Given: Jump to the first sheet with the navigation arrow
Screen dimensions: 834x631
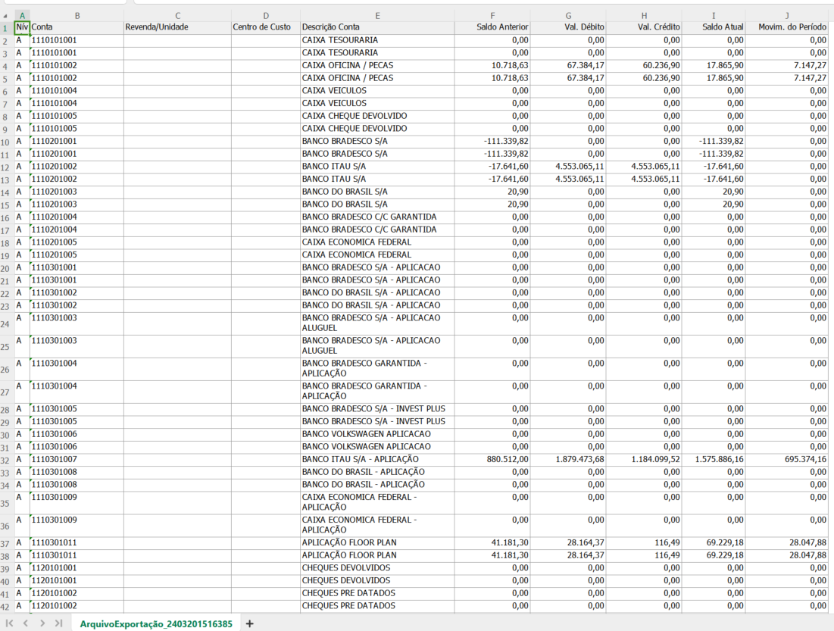Looking at the screenshot, I should pos(9,623).
